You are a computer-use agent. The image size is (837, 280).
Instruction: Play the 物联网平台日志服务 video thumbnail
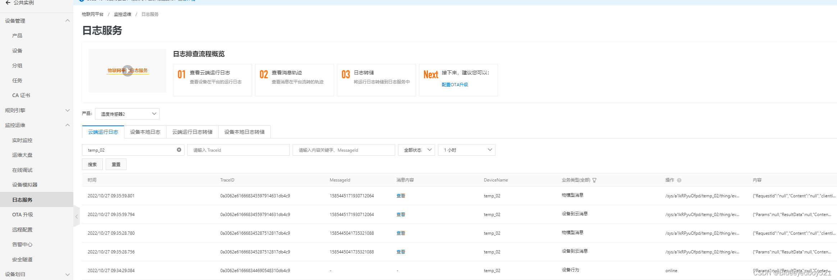click(128, 70)
